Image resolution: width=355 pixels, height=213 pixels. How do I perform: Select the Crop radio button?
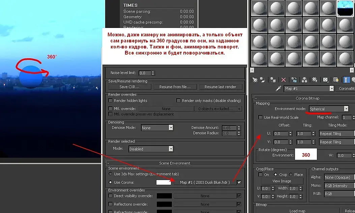coord(275,174)
